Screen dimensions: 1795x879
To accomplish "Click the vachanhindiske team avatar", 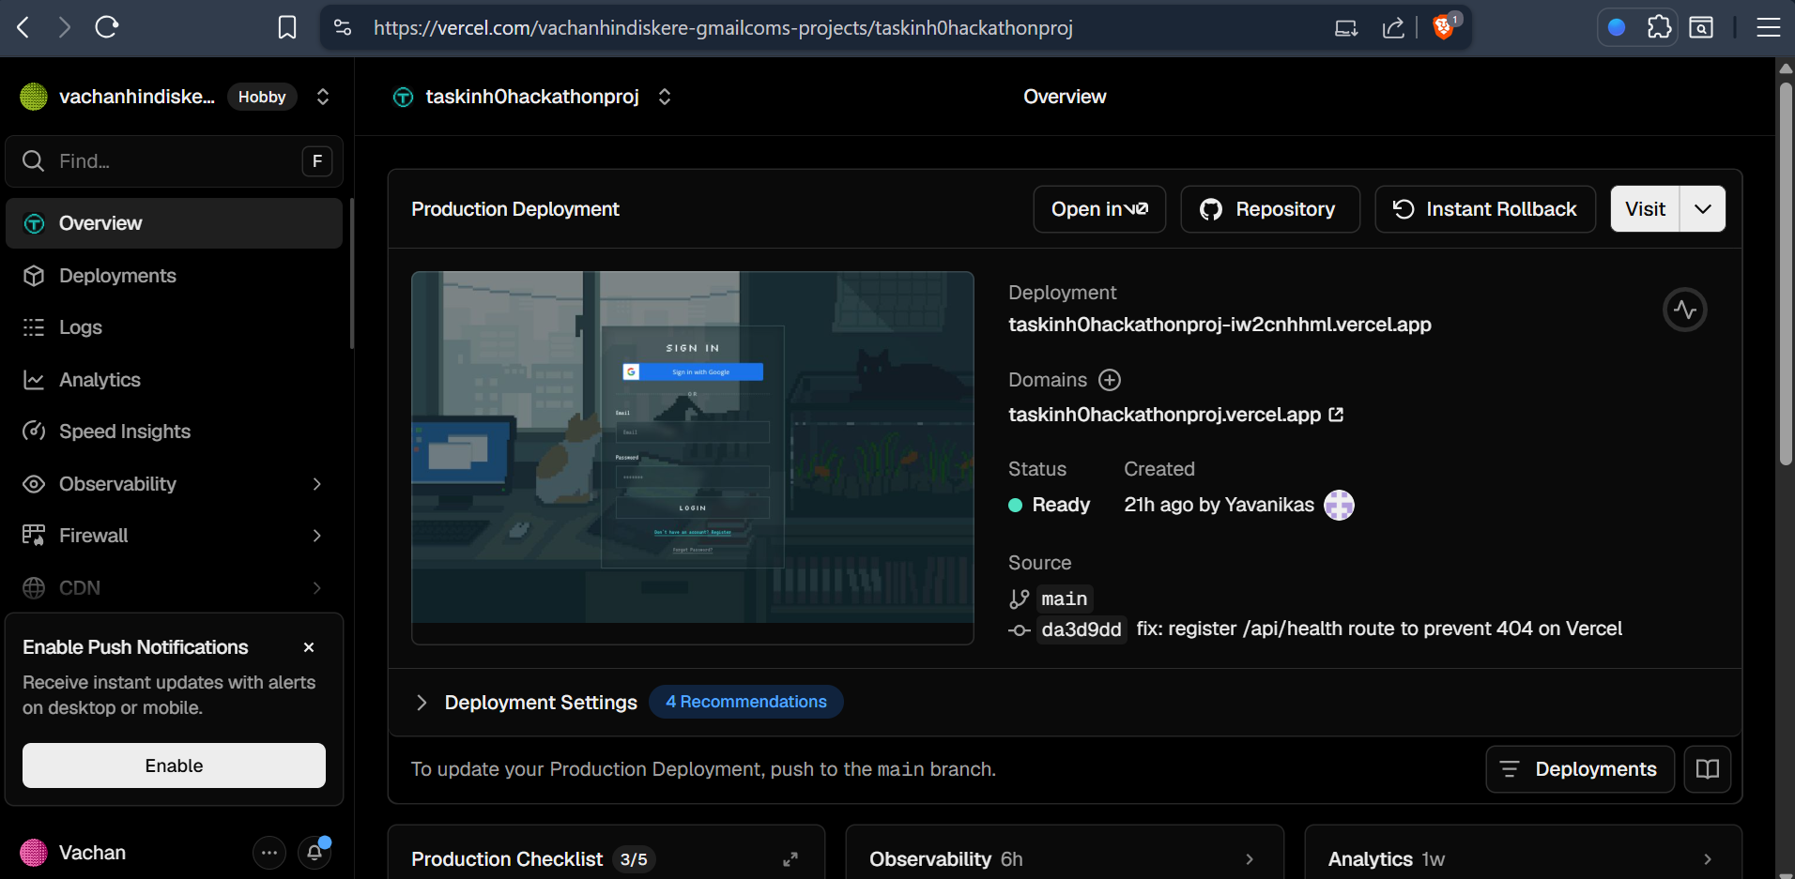I will (x=34, y=97).
